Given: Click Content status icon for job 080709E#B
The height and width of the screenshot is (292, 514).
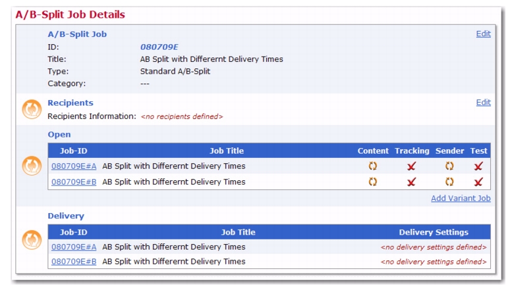Looking at the screenshot, I should (x=373, y=182).
